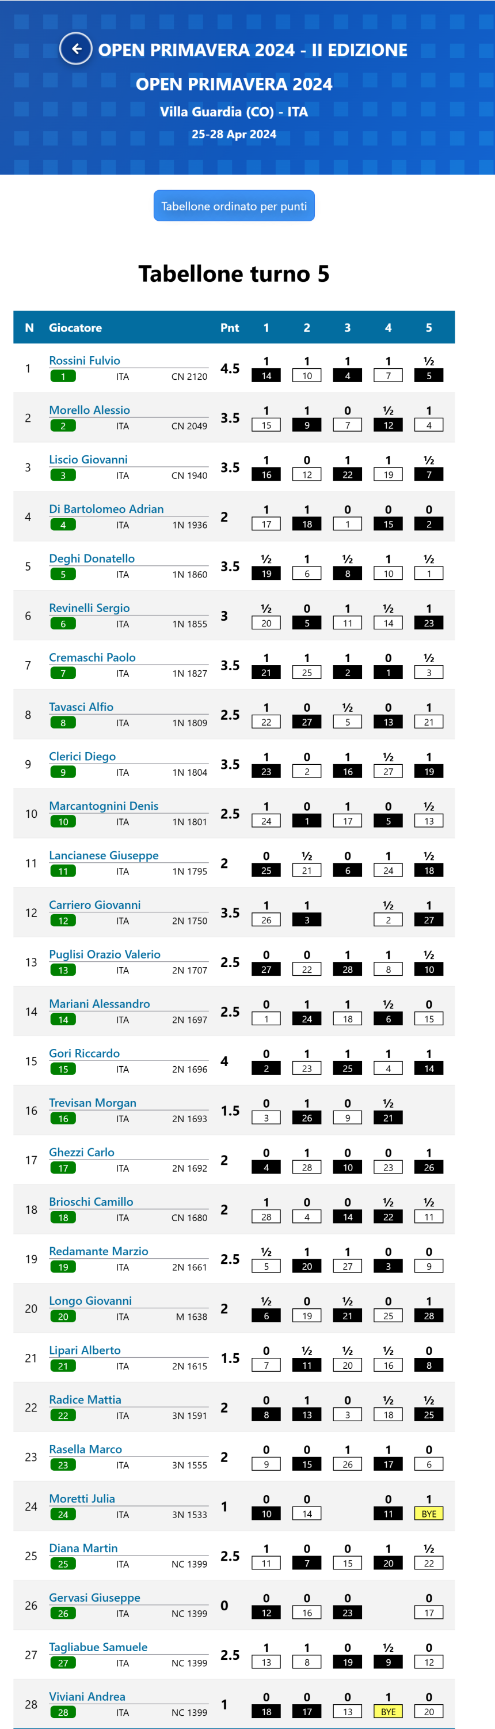Open Longo Giovanni player page
This screenshot has height=1729, width=495.
tap(90, 1300)
